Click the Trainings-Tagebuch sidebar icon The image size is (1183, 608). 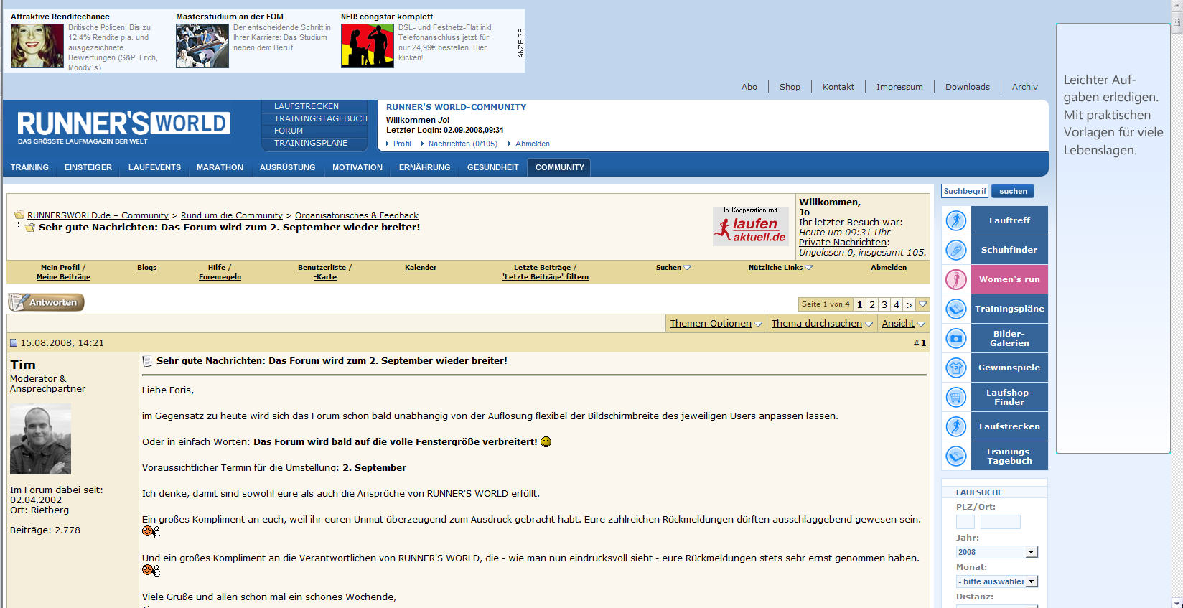pyautogui.click(x=955, y=456)
